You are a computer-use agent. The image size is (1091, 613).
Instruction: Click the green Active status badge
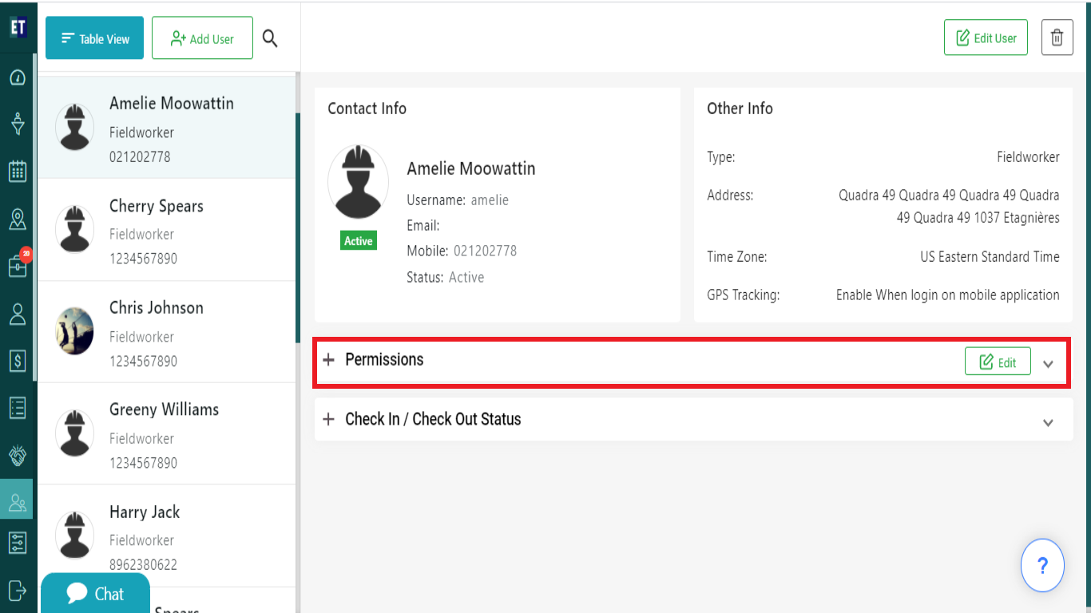358,241
